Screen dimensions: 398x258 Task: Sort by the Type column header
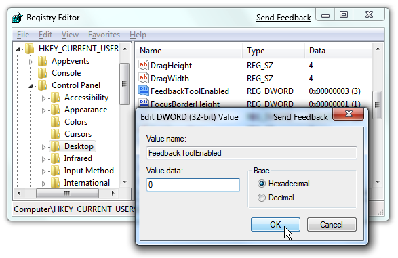point(274,51)
